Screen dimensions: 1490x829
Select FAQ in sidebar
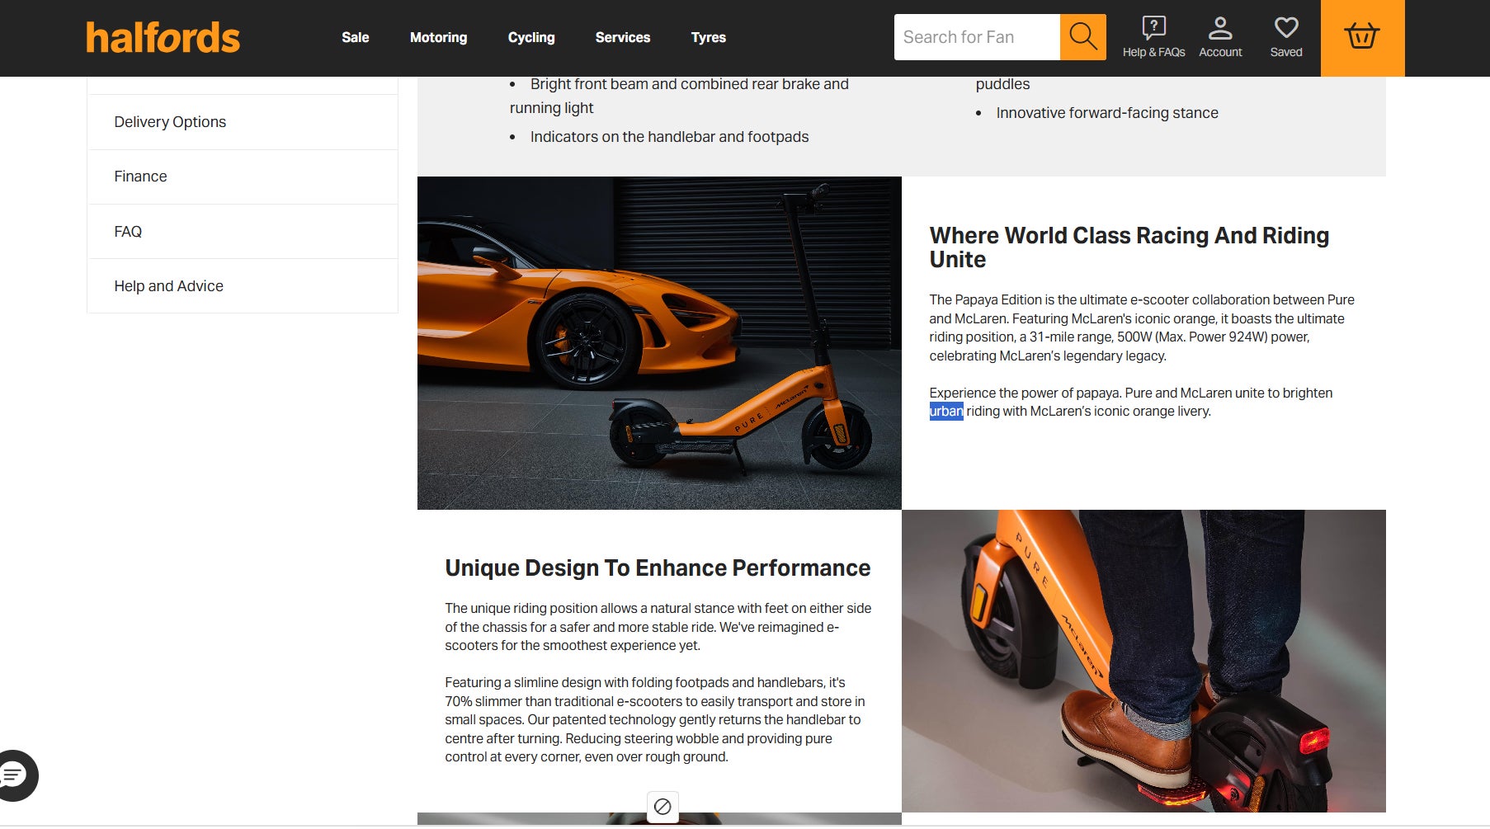[243, 232]
